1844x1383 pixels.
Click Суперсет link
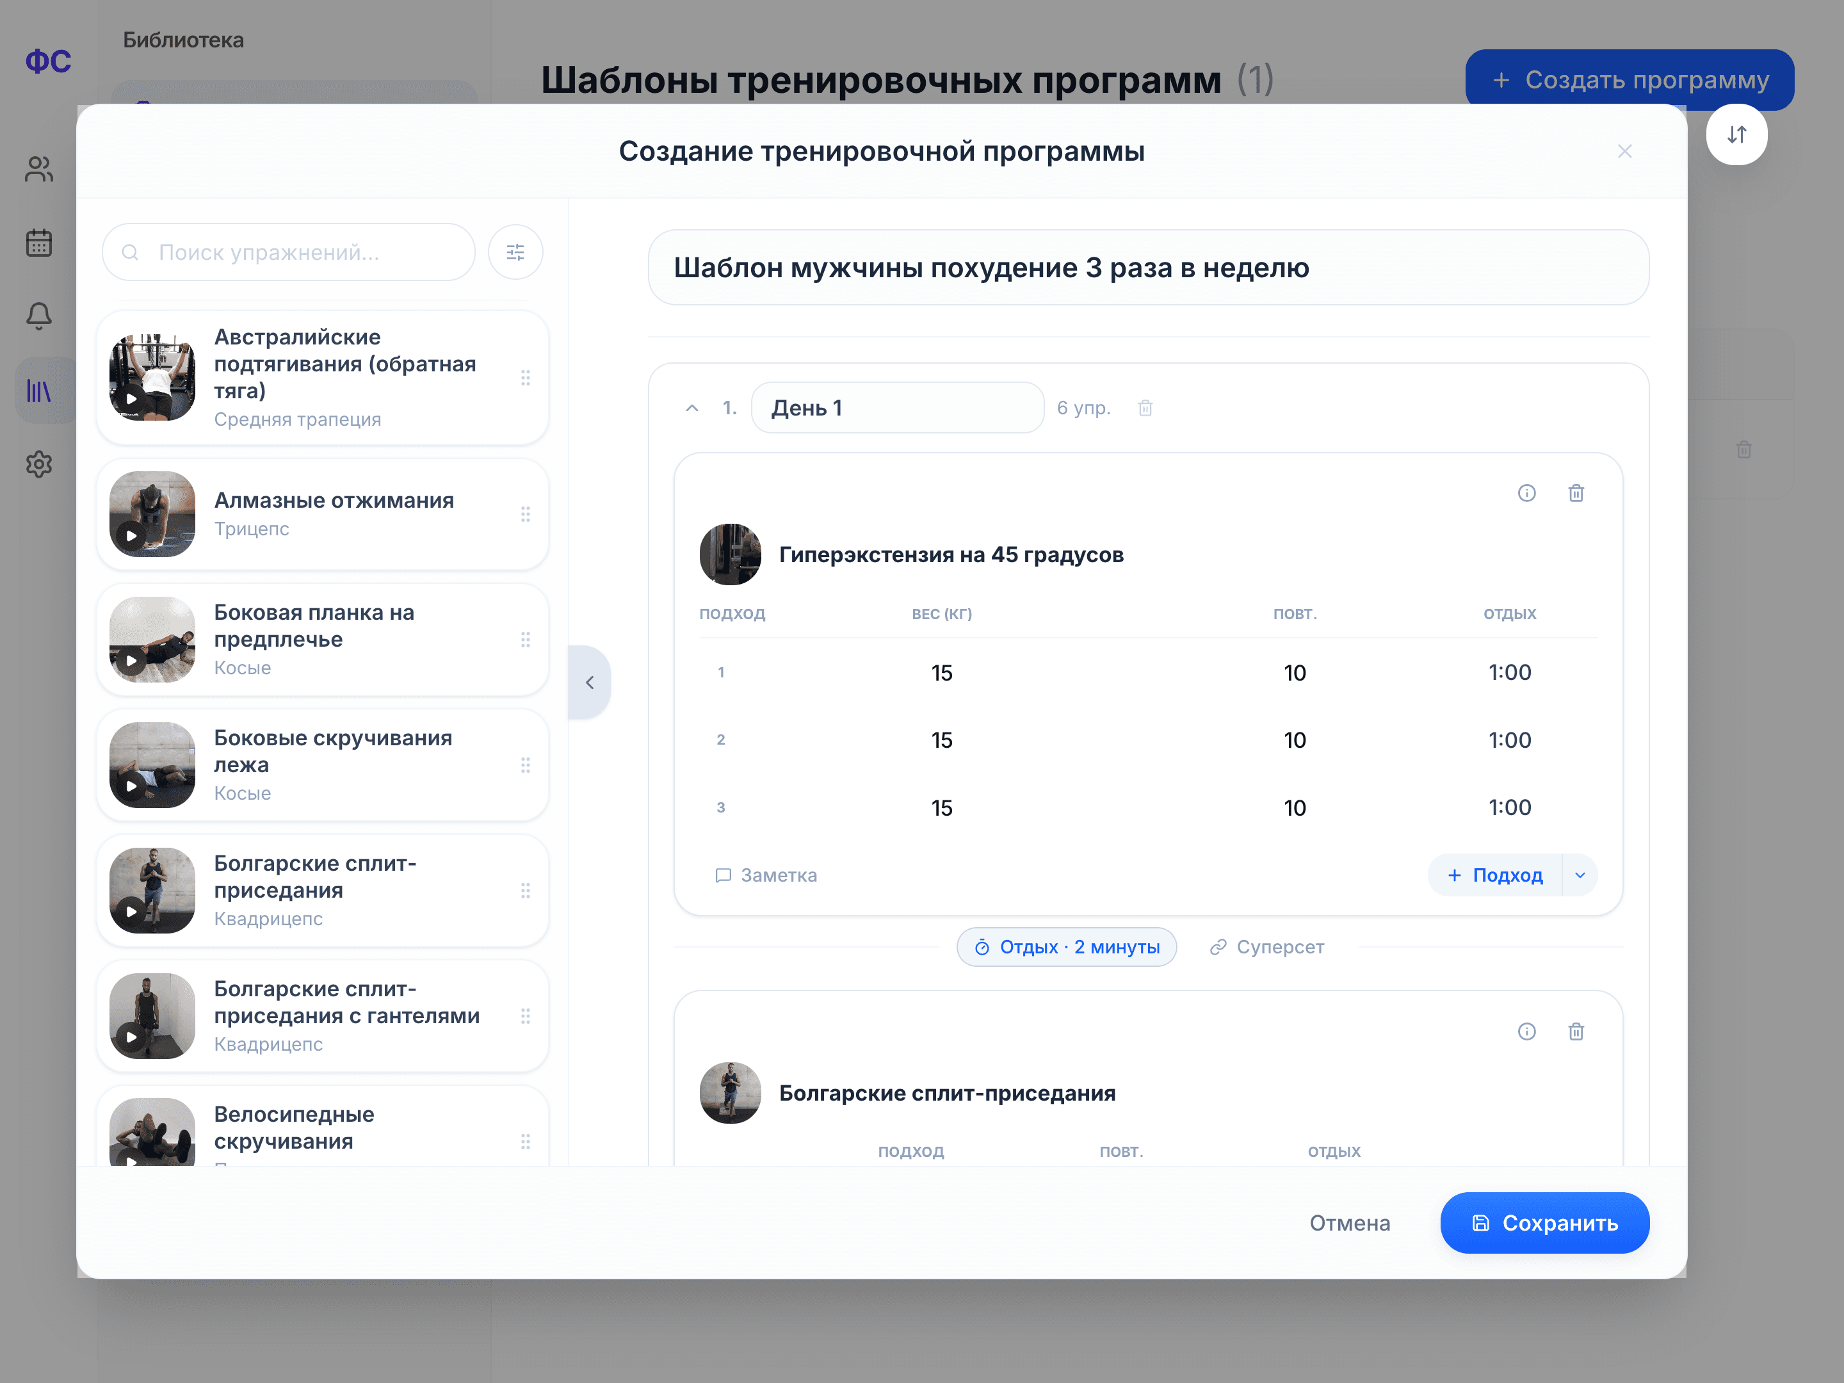(1266, 946)
